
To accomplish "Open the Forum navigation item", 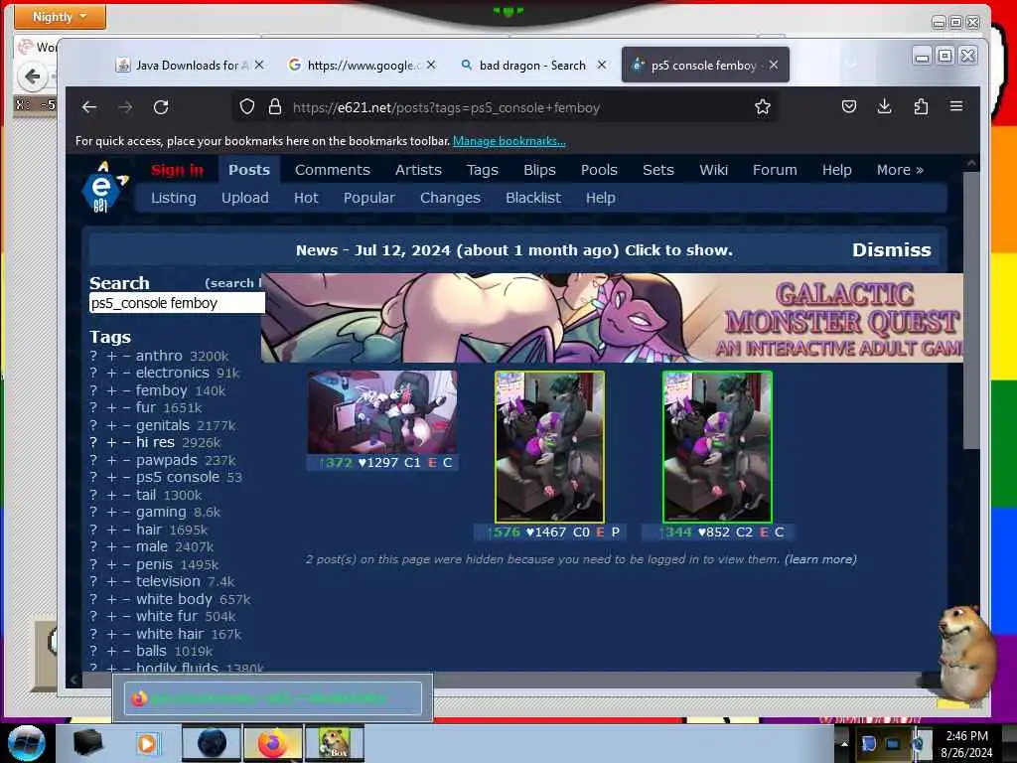I will pyautogui.click(x=775, y=170).
